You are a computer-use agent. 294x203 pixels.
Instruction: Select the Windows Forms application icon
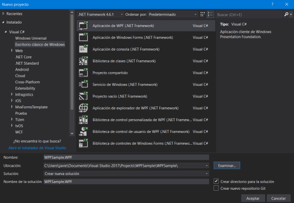click(83, 37)
